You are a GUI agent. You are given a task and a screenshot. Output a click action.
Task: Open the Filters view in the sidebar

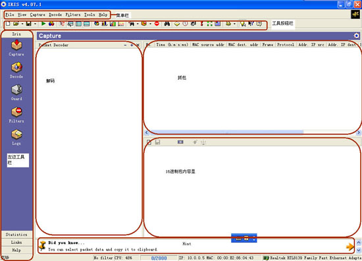[16, 115]
